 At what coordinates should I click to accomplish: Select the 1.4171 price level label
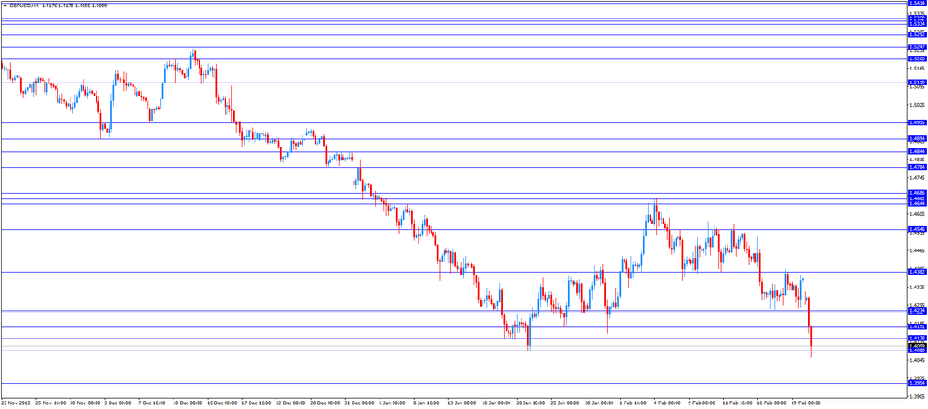(917, 326)
